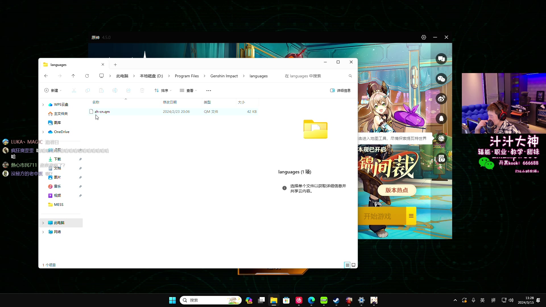Click 版本热点 banner button
Viewport: 546px width, 307px height.
point(397,190)
